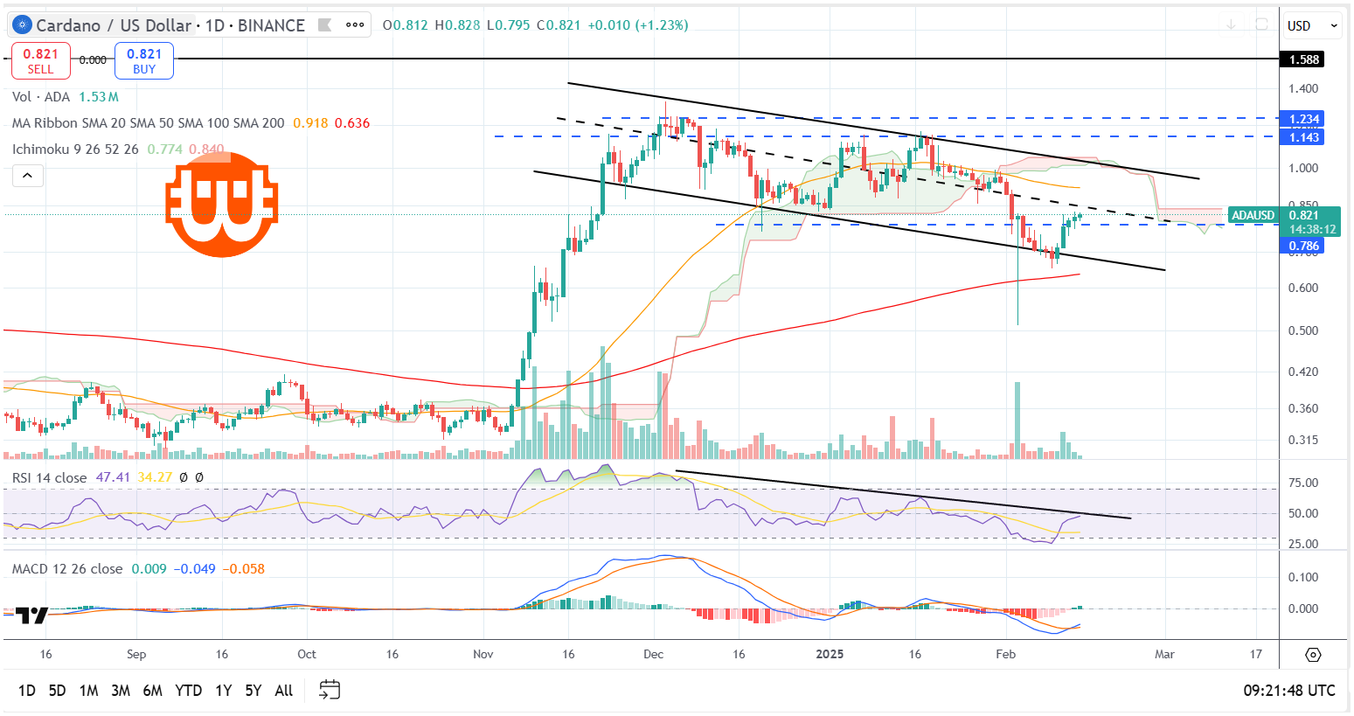
Task: Click the MA Ribbon indicator legend
Action: tap(149, 123)
